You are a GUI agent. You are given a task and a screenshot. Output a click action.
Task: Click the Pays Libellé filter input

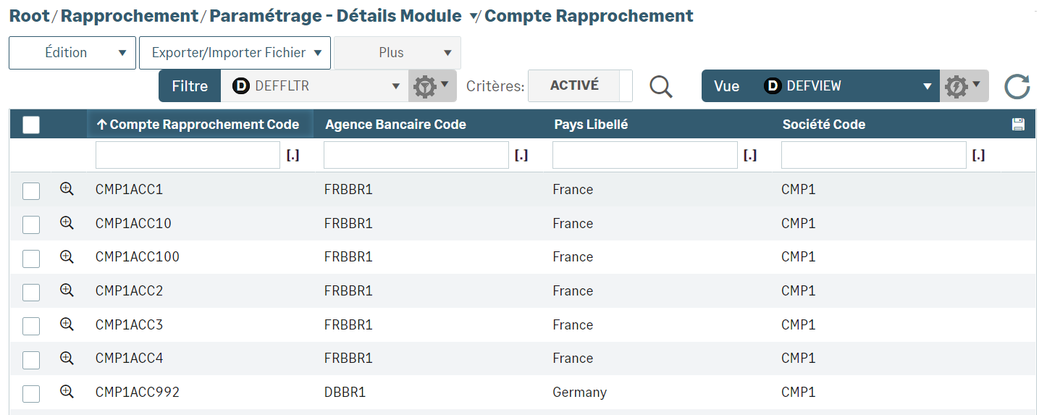[644, 155]
